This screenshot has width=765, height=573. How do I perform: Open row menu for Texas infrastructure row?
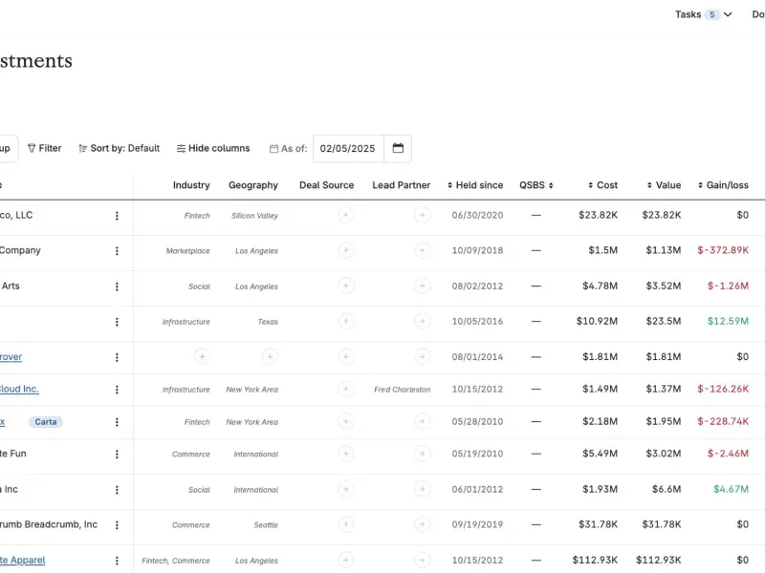pyautogui.click(x=117, y=322)
